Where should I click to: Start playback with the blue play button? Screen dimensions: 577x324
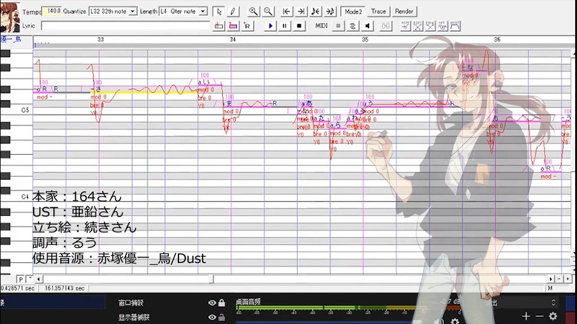coord(270,26)
